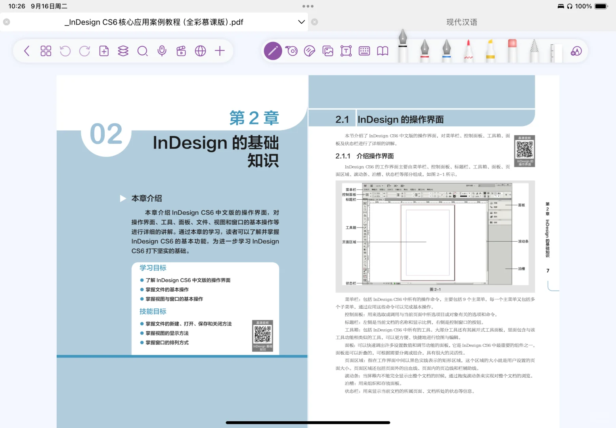Viewport: 616px width, 428px height.
Task: Tap the QR code beside section 2.1 intro
Action: tap(524, 151)
